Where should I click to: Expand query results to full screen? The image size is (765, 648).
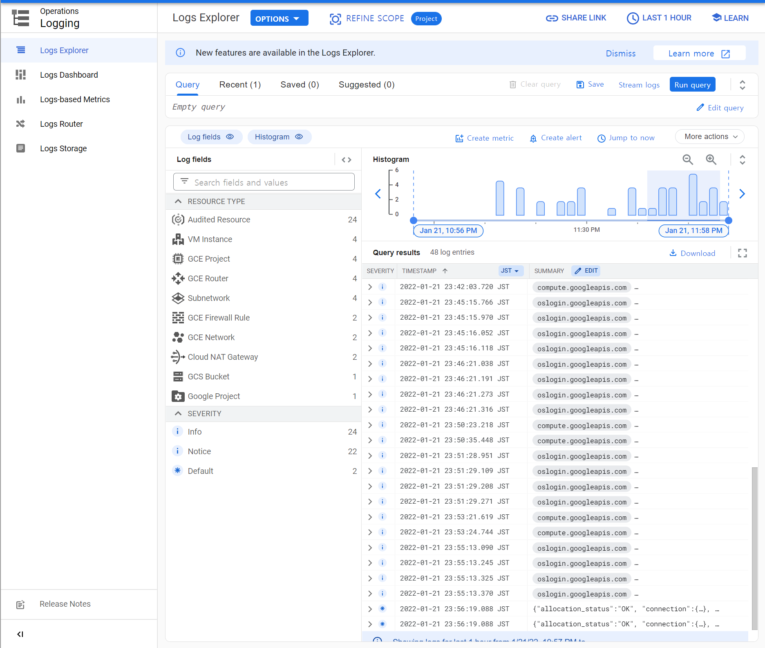click(x=743, y=253)
